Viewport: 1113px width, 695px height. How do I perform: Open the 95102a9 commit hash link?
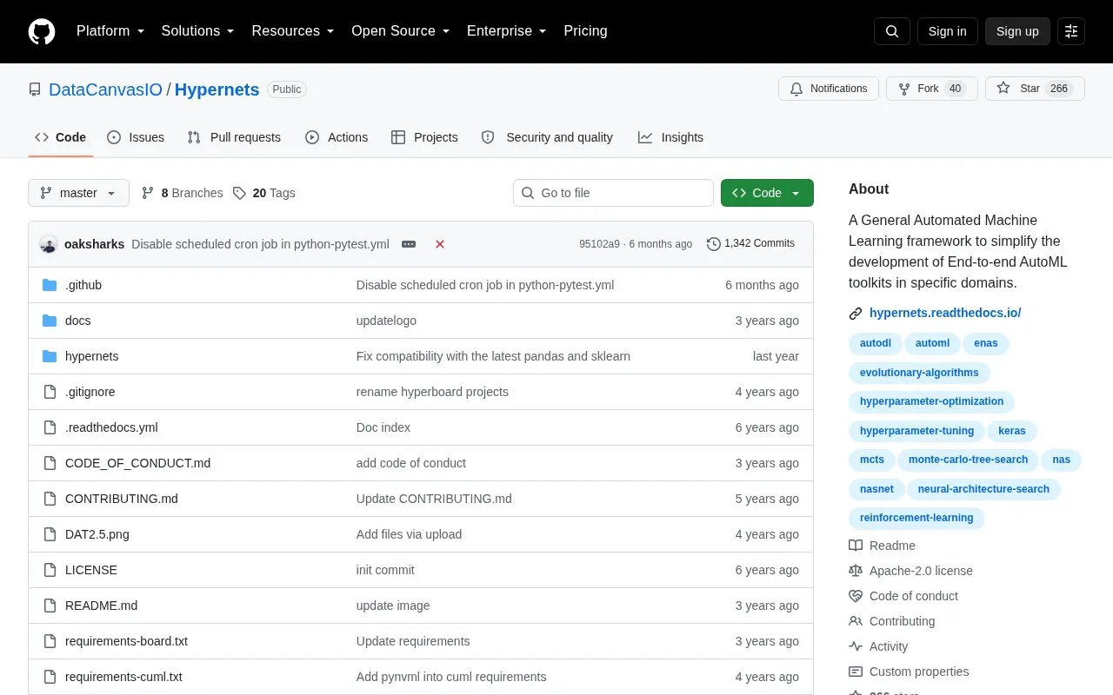point(599,244)
